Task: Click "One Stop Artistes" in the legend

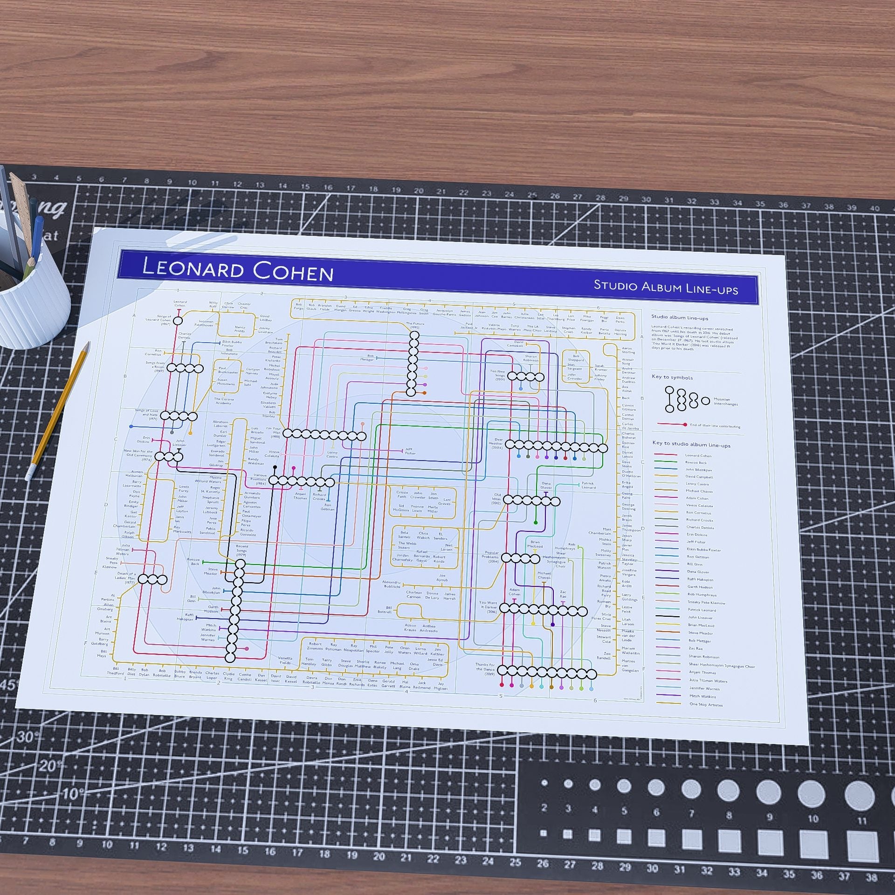Action: tap(706, 704)
